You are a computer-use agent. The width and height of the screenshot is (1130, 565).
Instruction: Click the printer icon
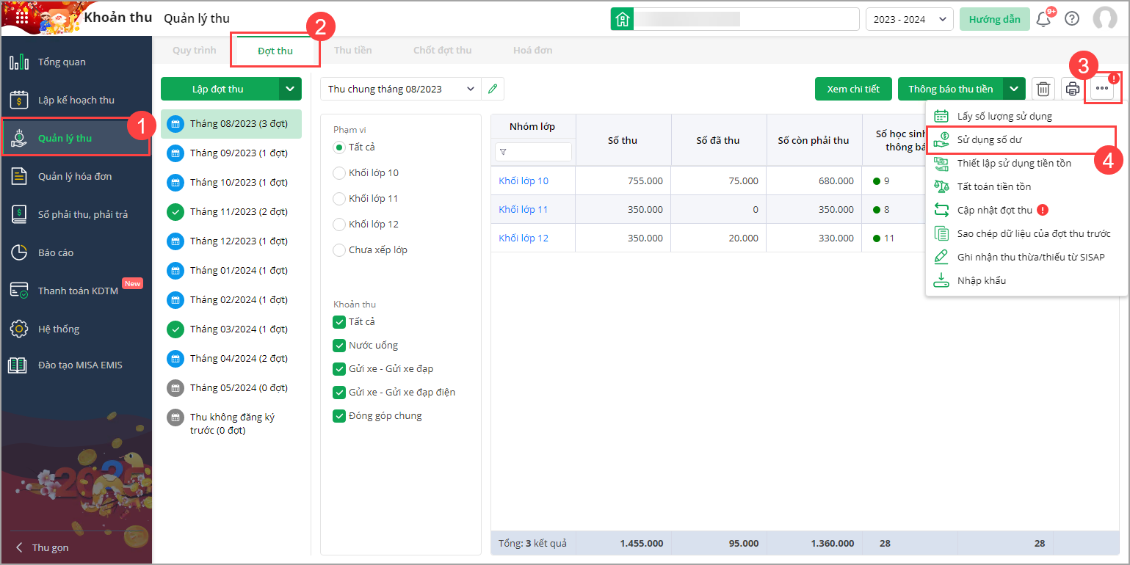pos(1073,90)
